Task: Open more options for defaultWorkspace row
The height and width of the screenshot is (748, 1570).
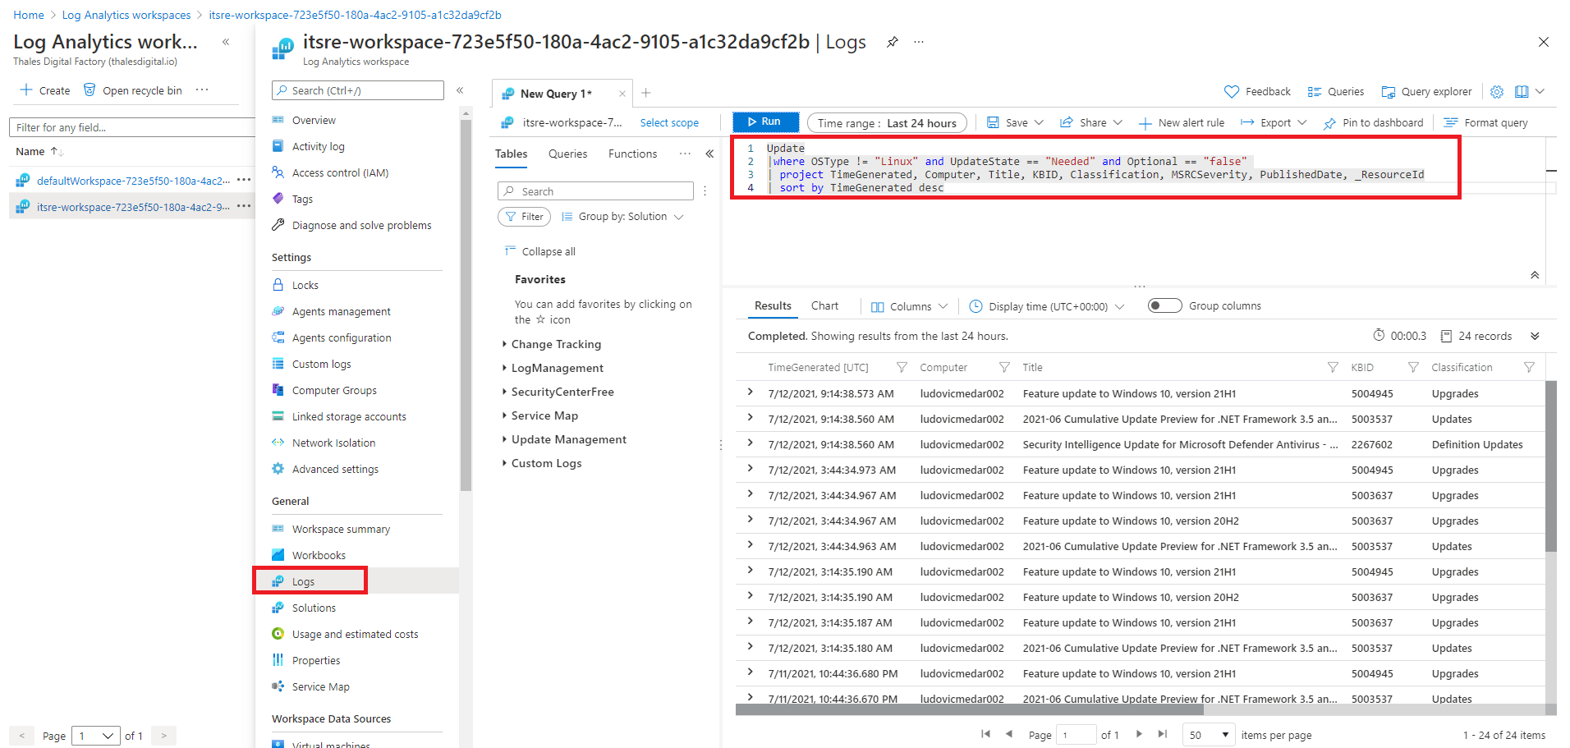Action: click(x=244, y=180)
